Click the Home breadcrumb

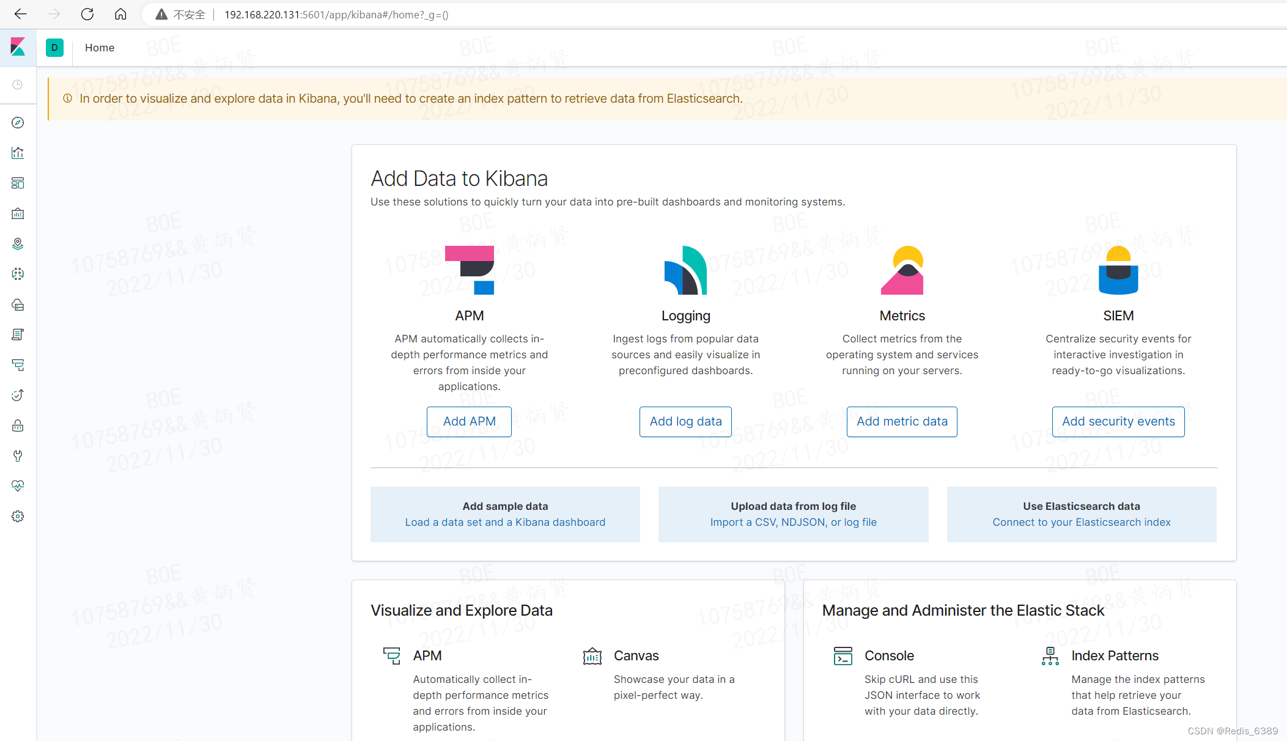[x=100, y=48]
